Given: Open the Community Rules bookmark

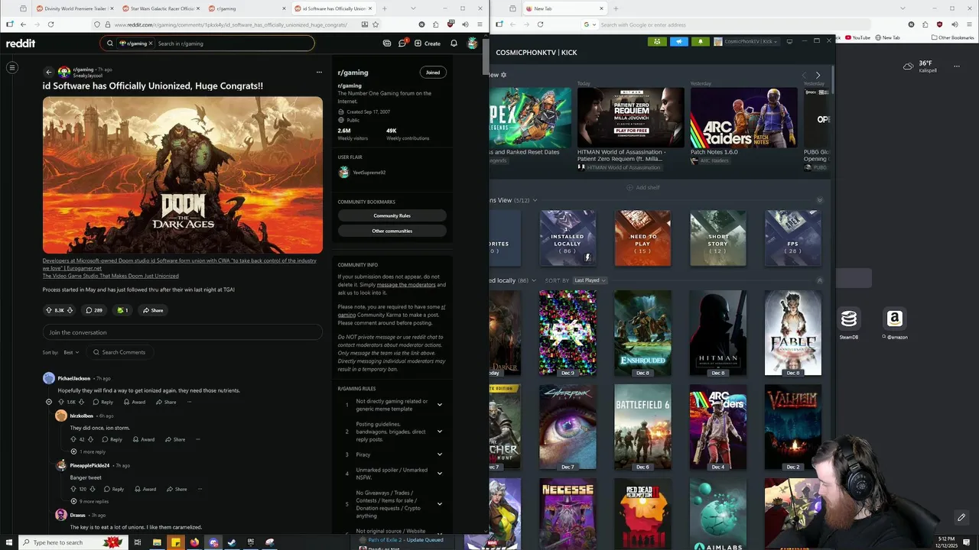Looking at the screenshot, I should coord(392,215).
